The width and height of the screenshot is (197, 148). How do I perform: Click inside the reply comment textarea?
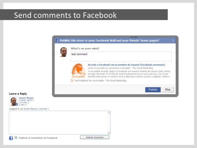coord(58,123)
